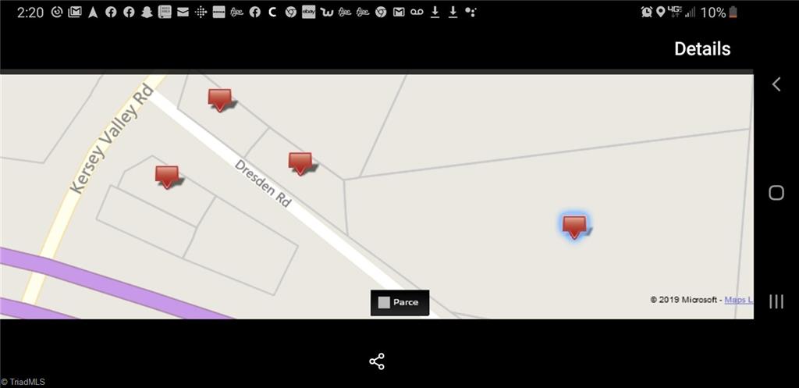
Task: Tap the 2019 Microsoft copyright text
Action: (x=684, y=300)
